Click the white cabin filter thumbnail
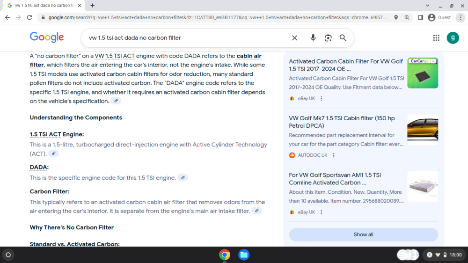Screen dimensions: 468x263 click(x=423, y=187)
